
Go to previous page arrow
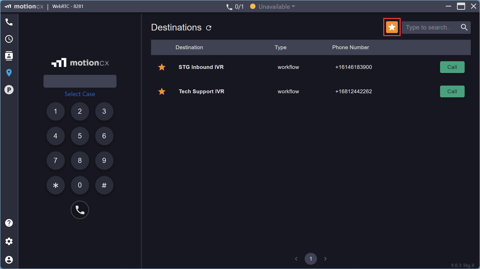pos(296,259)
